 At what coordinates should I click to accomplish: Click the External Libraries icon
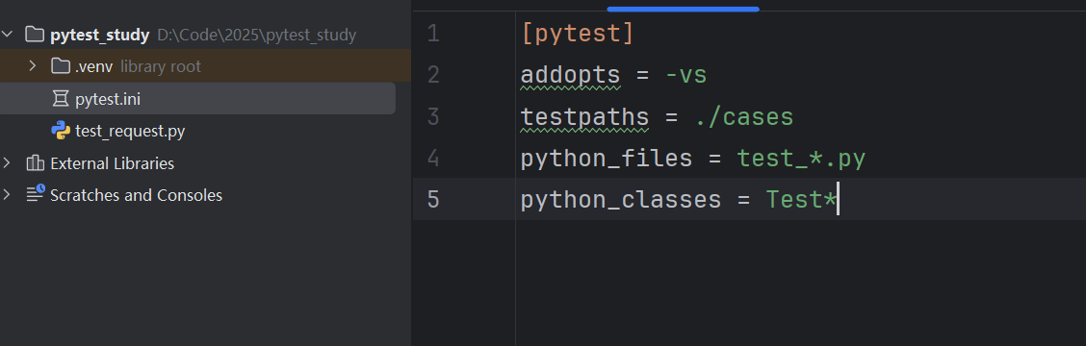(x=35, y=163)
